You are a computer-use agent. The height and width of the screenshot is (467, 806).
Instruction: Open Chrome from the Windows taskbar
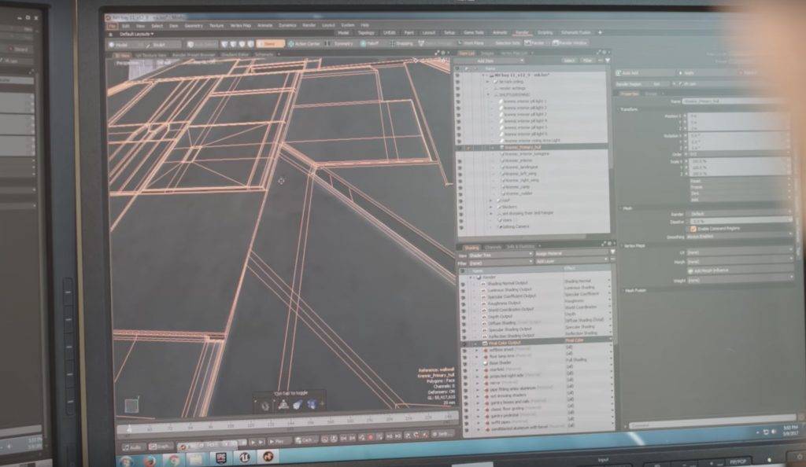tap(174, 460)
